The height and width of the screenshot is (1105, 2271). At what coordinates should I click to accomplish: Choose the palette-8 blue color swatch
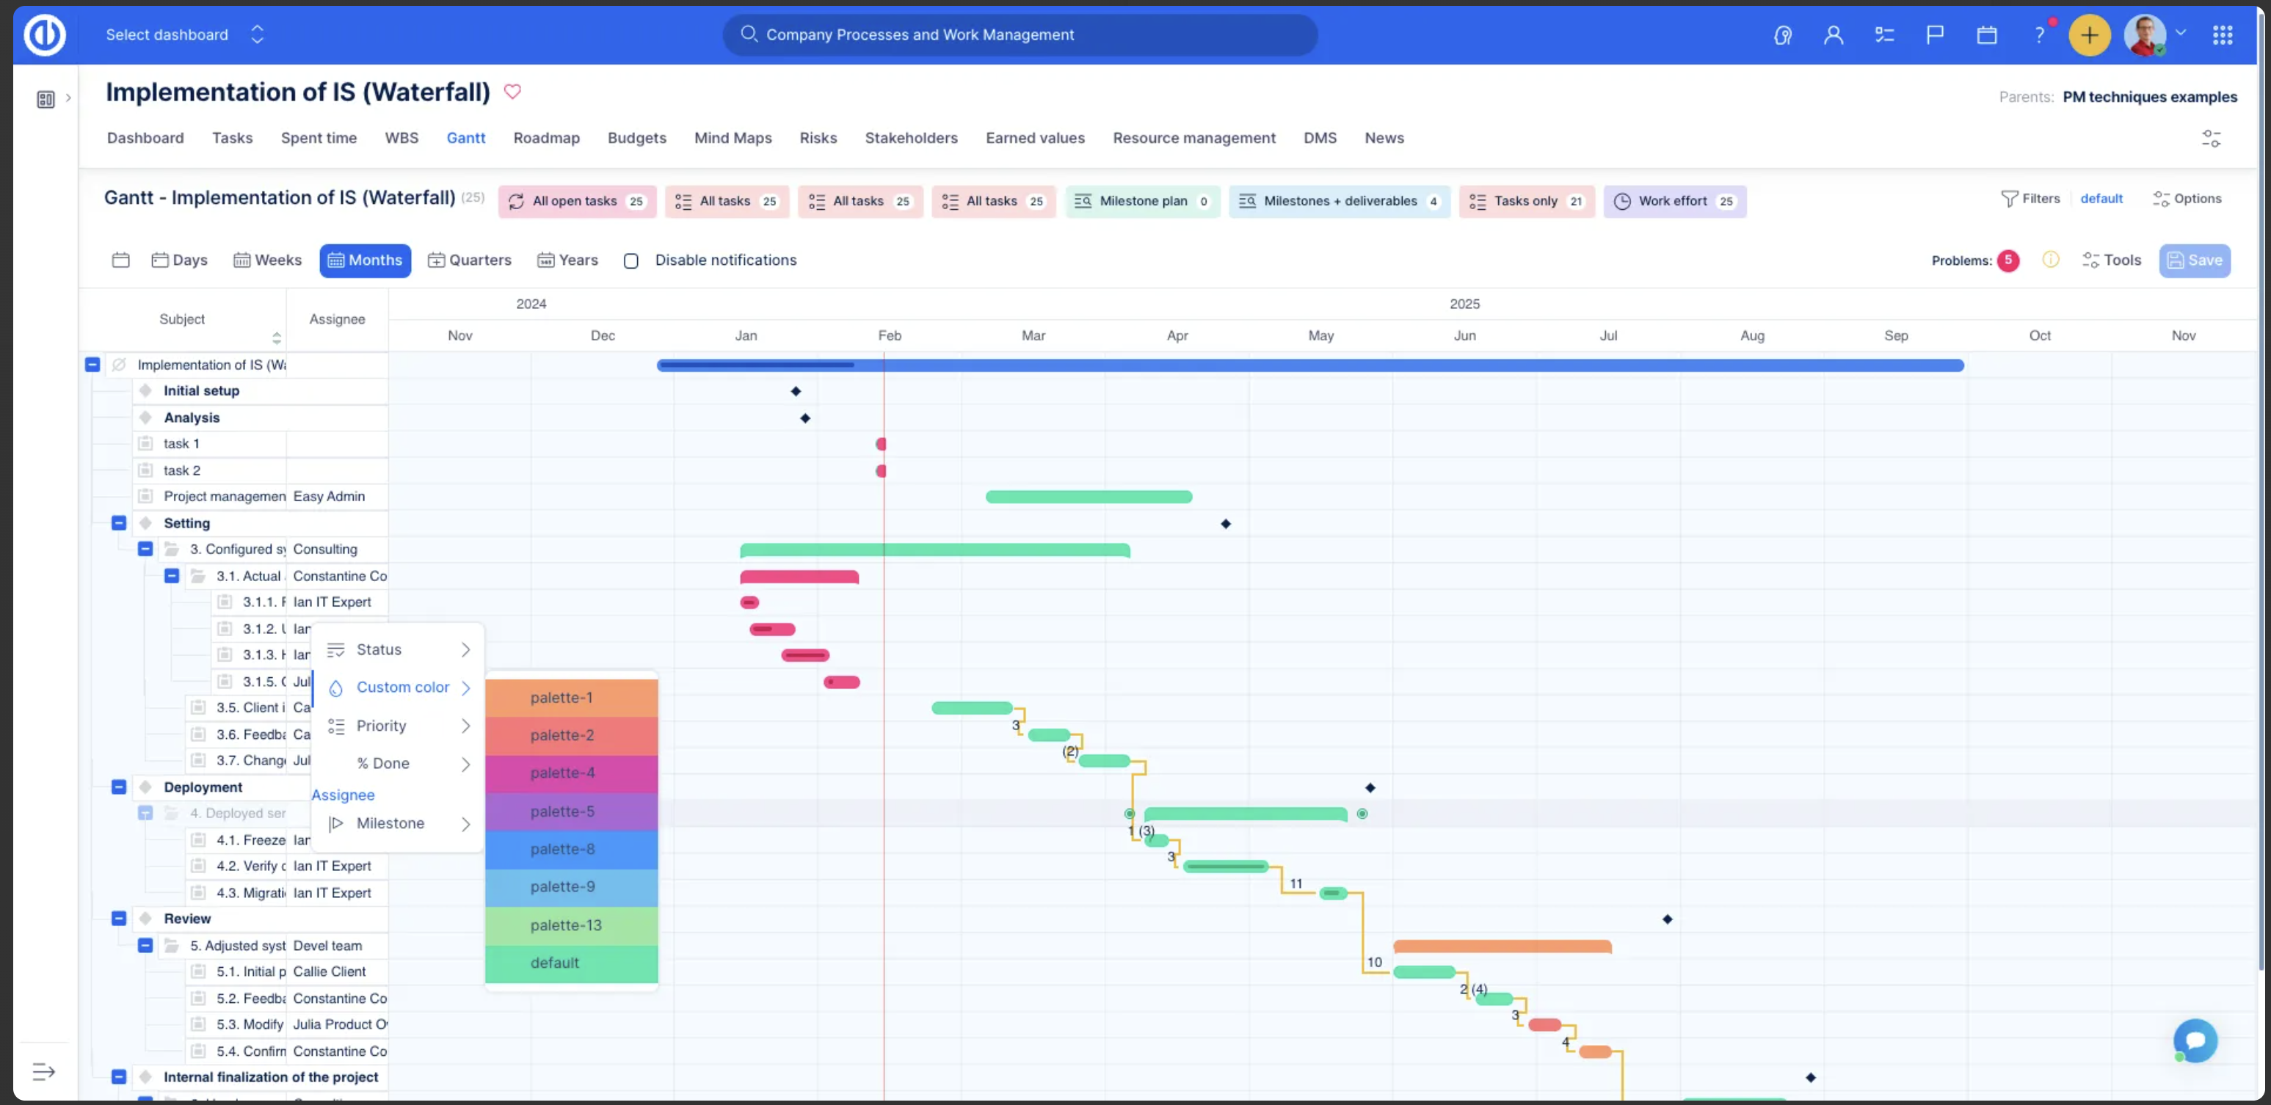571,850
